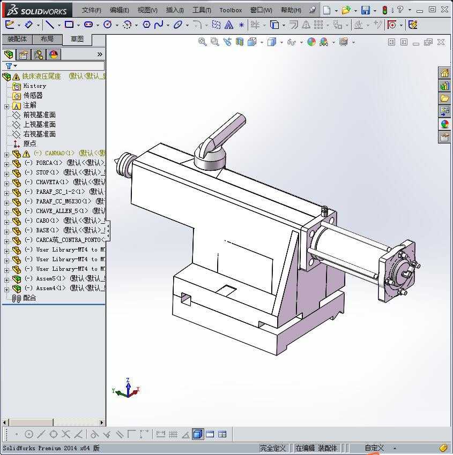Toggle the quadrant snap diamond icon

click(x=54, y=434)
